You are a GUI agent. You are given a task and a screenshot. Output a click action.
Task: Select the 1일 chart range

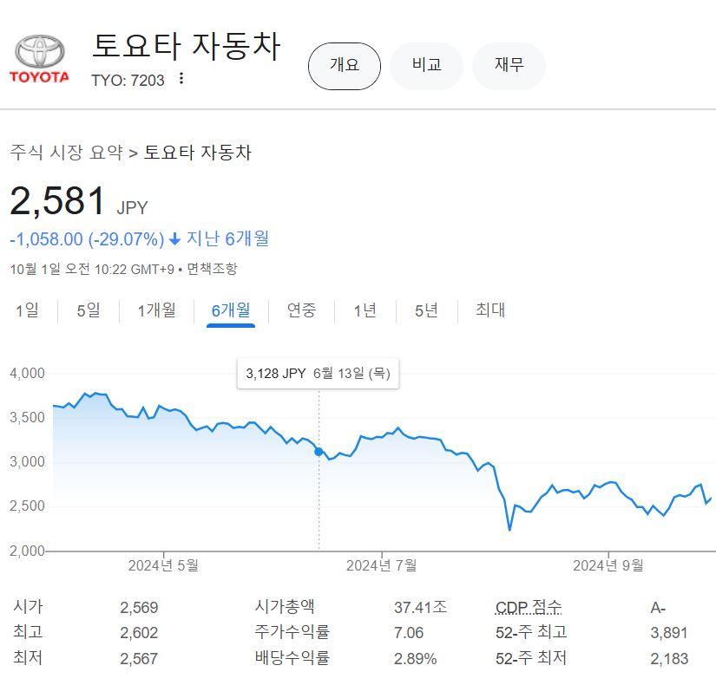[28, 310]
